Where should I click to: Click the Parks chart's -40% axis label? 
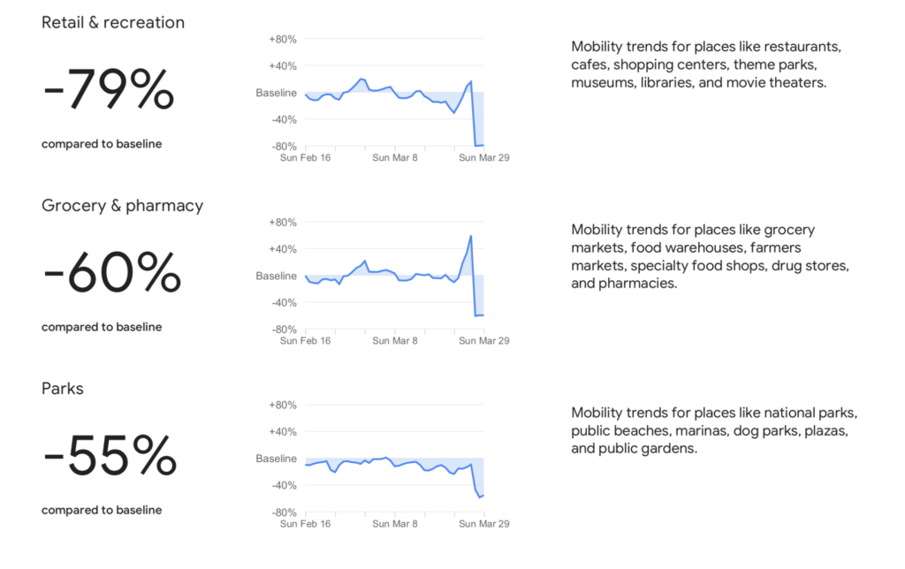click(x=283, y=485)
